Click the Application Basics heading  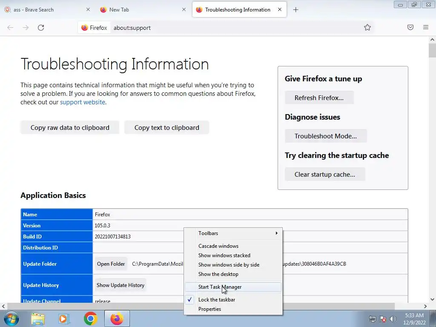pyautogui.click(x=53, y=195)
